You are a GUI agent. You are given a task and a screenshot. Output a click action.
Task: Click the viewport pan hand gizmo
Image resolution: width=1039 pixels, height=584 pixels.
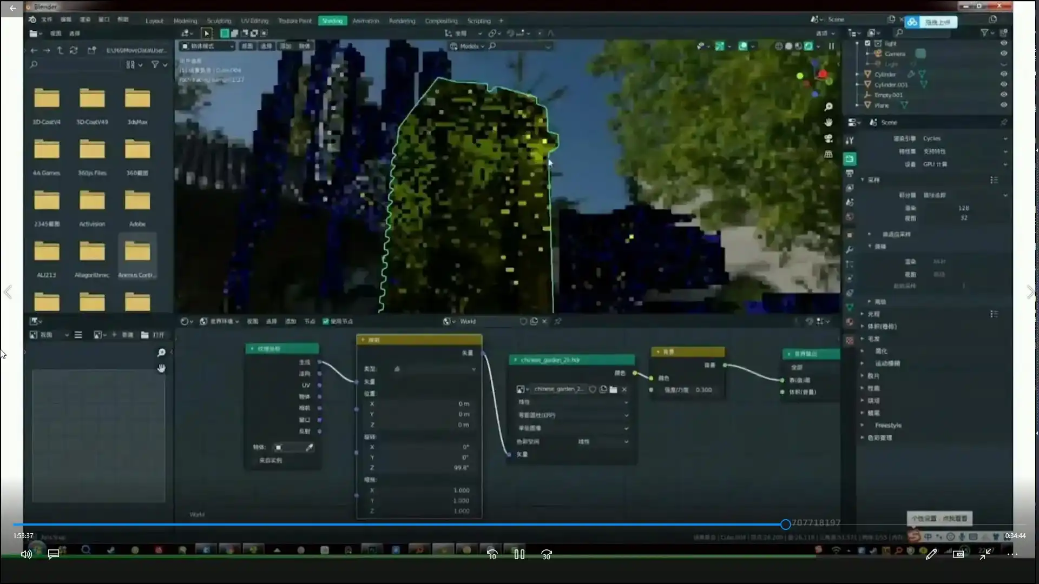[828, 123]
